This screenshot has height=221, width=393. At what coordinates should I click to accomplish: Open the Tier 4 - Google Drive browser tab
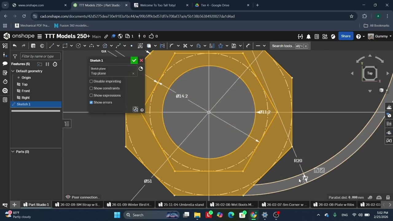tap(222, 5)
